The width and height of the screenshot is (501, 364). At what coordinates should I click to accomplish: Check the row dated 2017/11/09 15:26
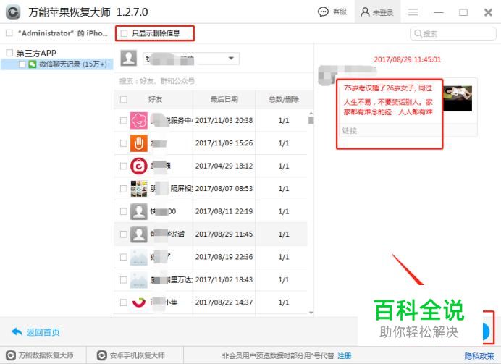[123, 143]
